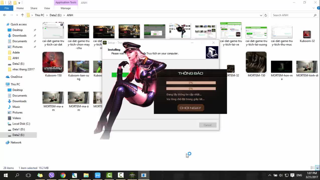Open the volume control in tray
This screenshot has width=320, height=180.
tap(281, 175)
